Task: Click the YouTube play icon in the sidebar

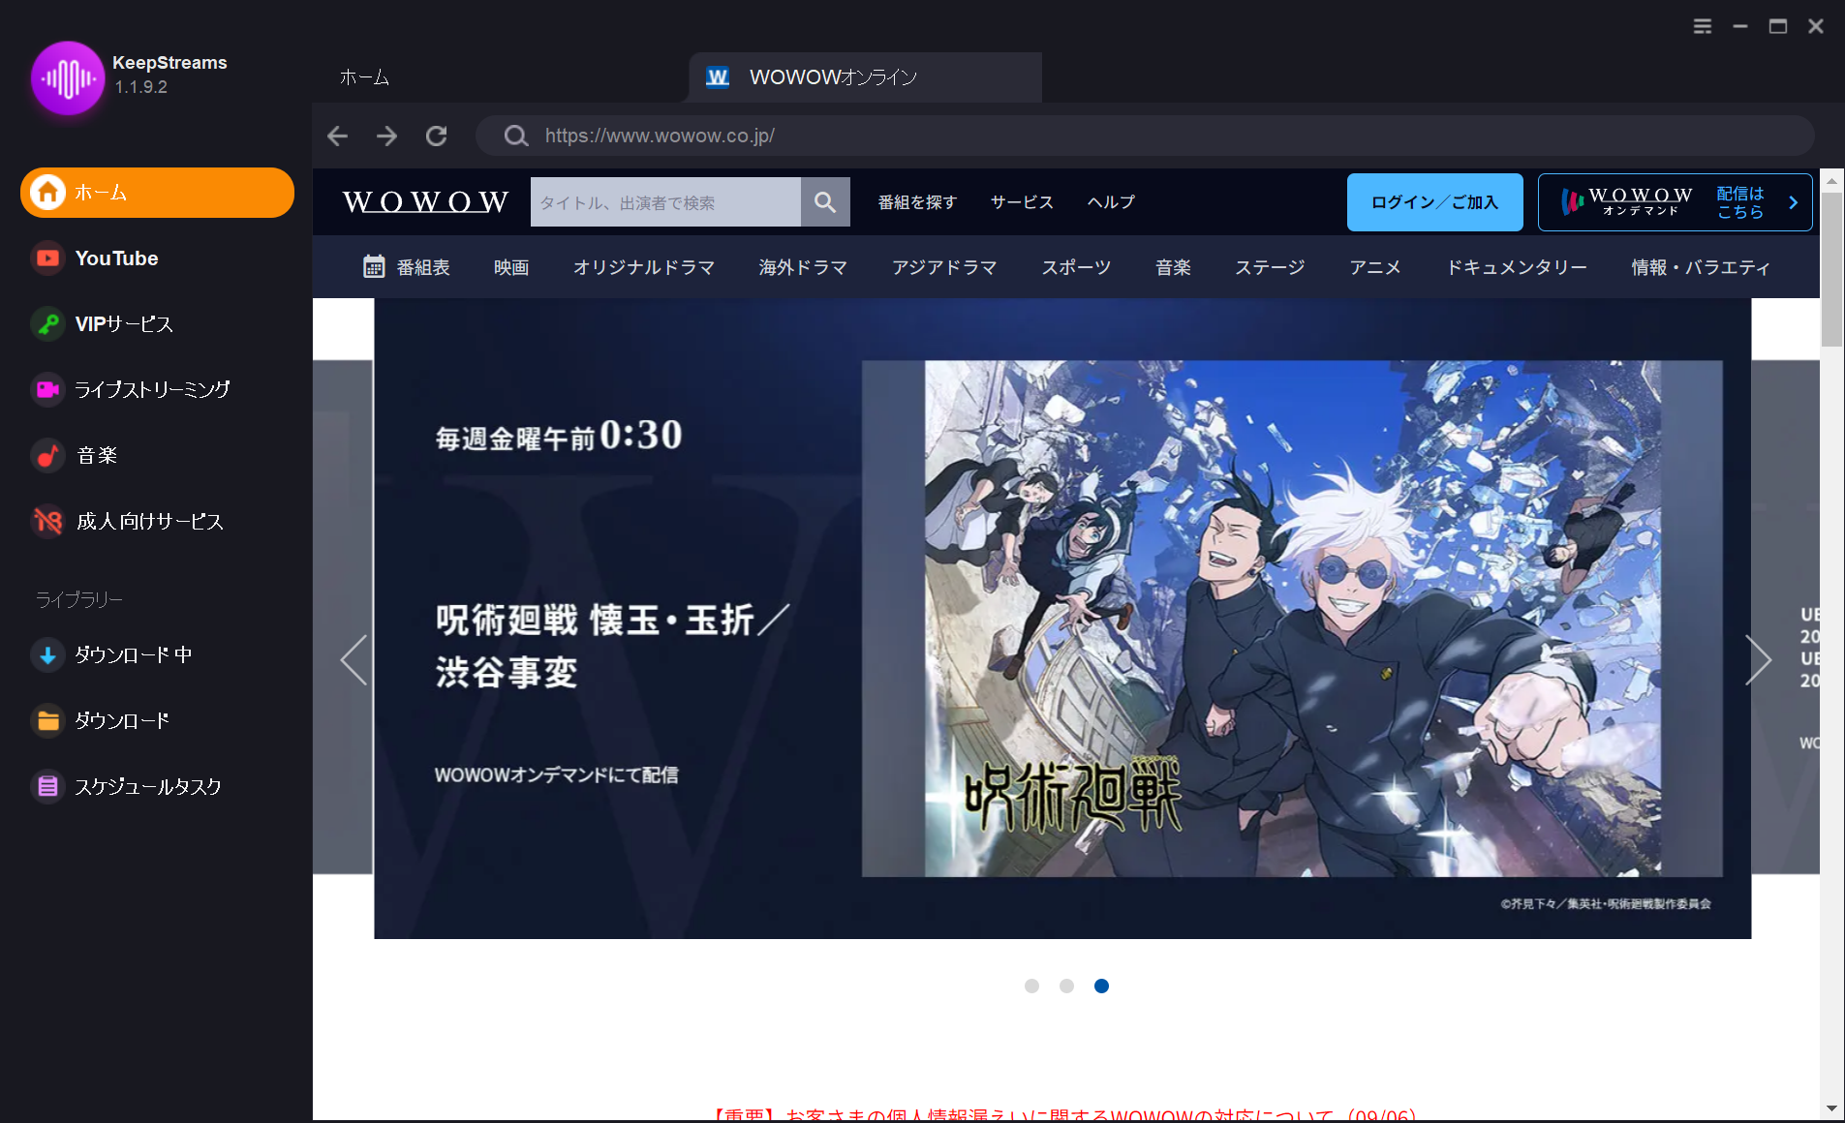Action: (x=47, y=258)
